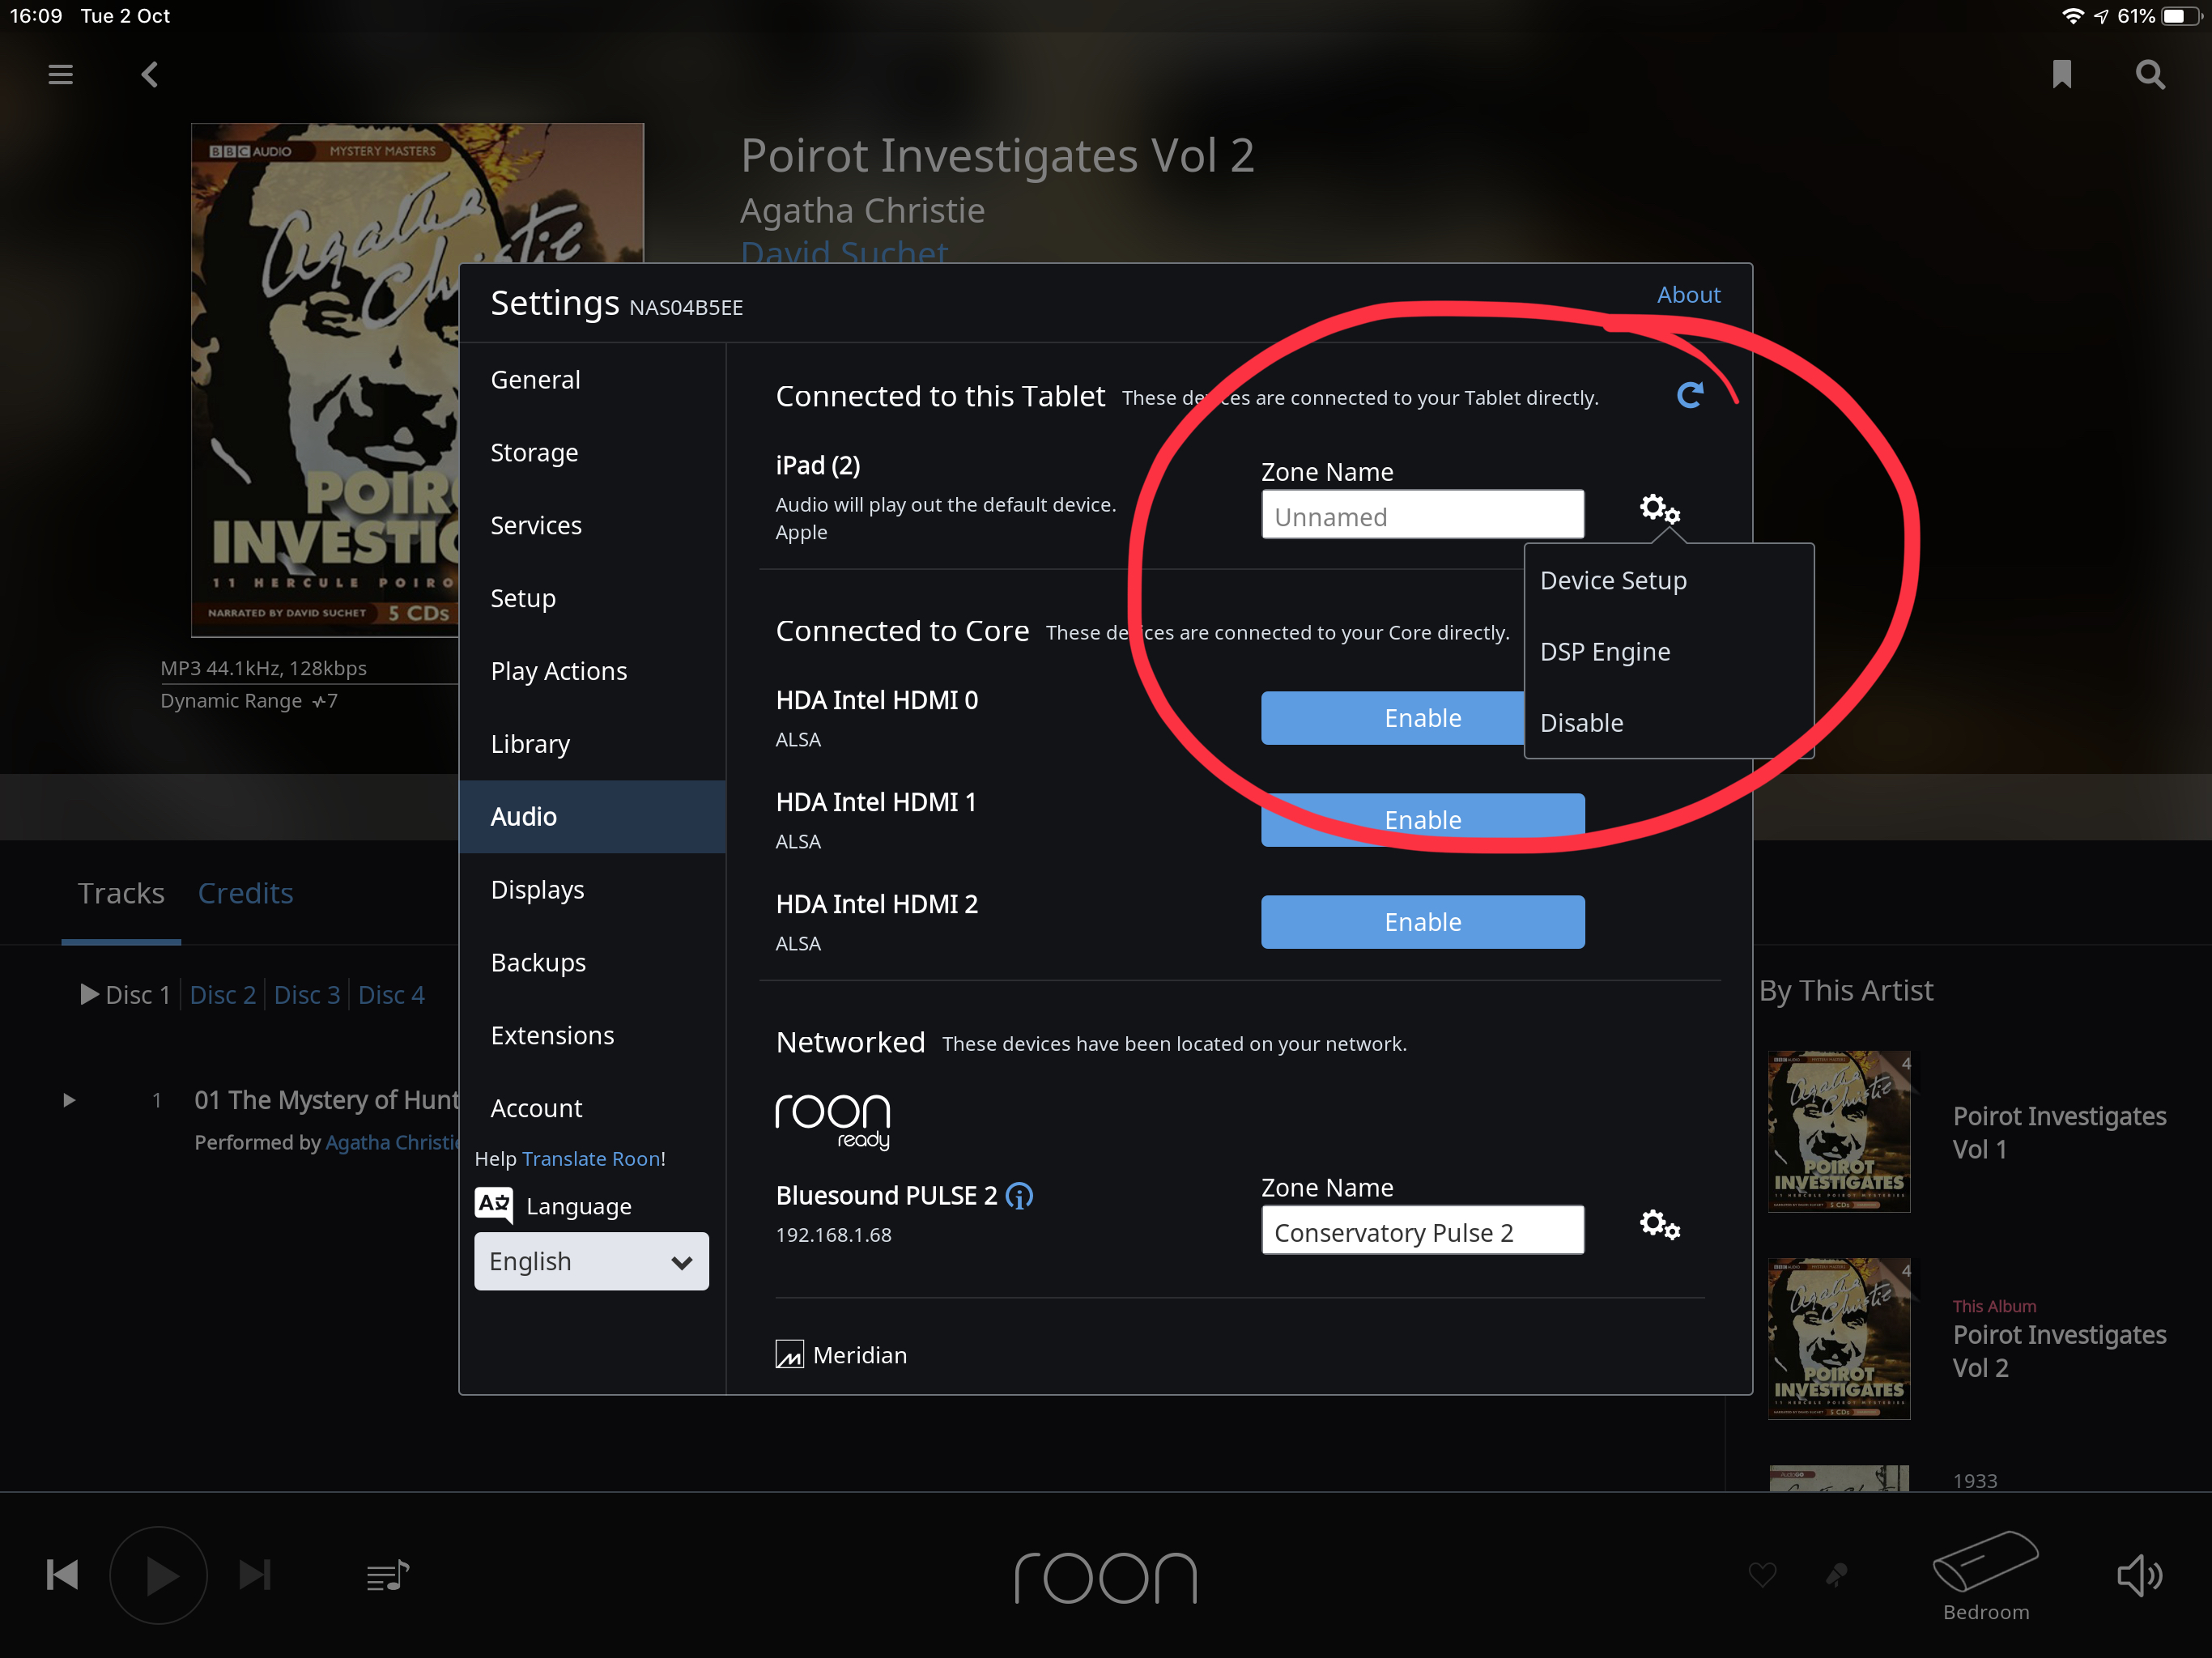Click the roon logo in footer
The height and width of the screenshot is (1658, 2212).
[x=1106, y=1578]
